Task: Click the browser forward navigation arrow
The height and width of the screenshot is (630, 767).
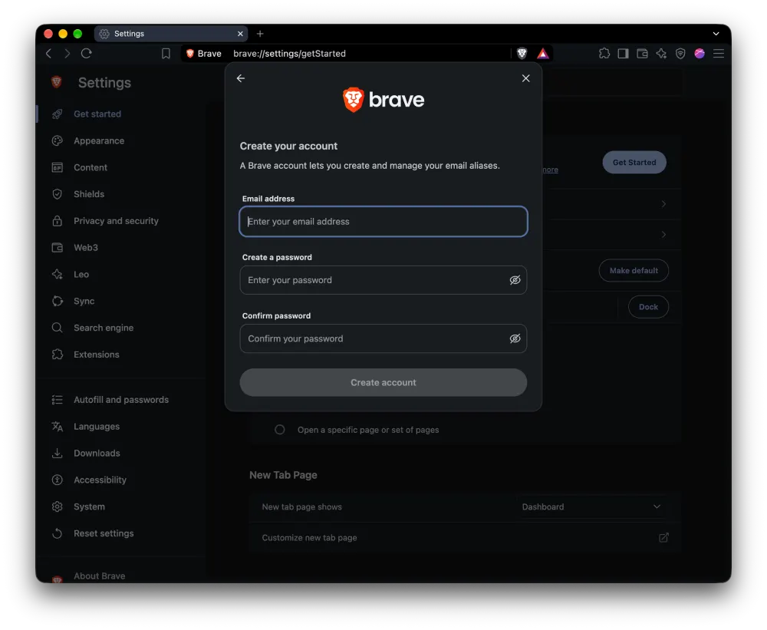Action: tap(67, 54)
